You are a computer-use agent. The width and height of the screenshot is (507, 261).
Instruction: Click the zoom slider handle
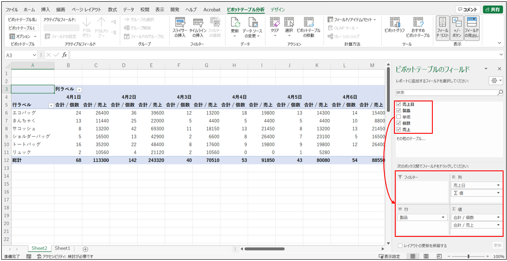tap(469, 257)
